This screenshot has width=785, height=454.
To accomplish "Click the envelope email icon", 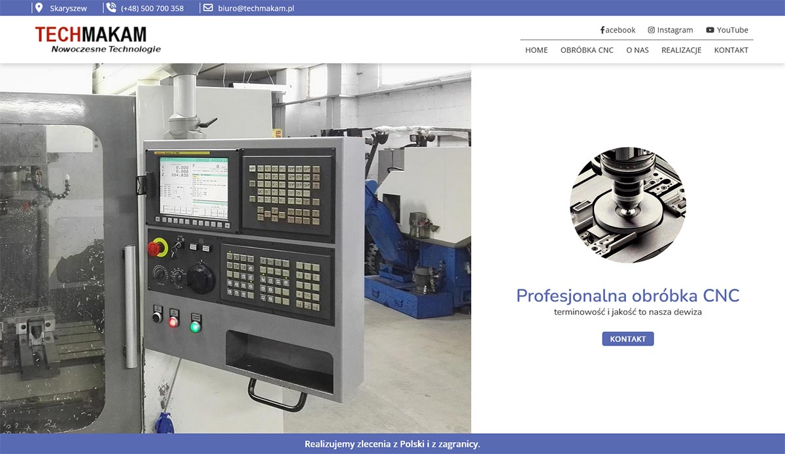I will 208,8.
